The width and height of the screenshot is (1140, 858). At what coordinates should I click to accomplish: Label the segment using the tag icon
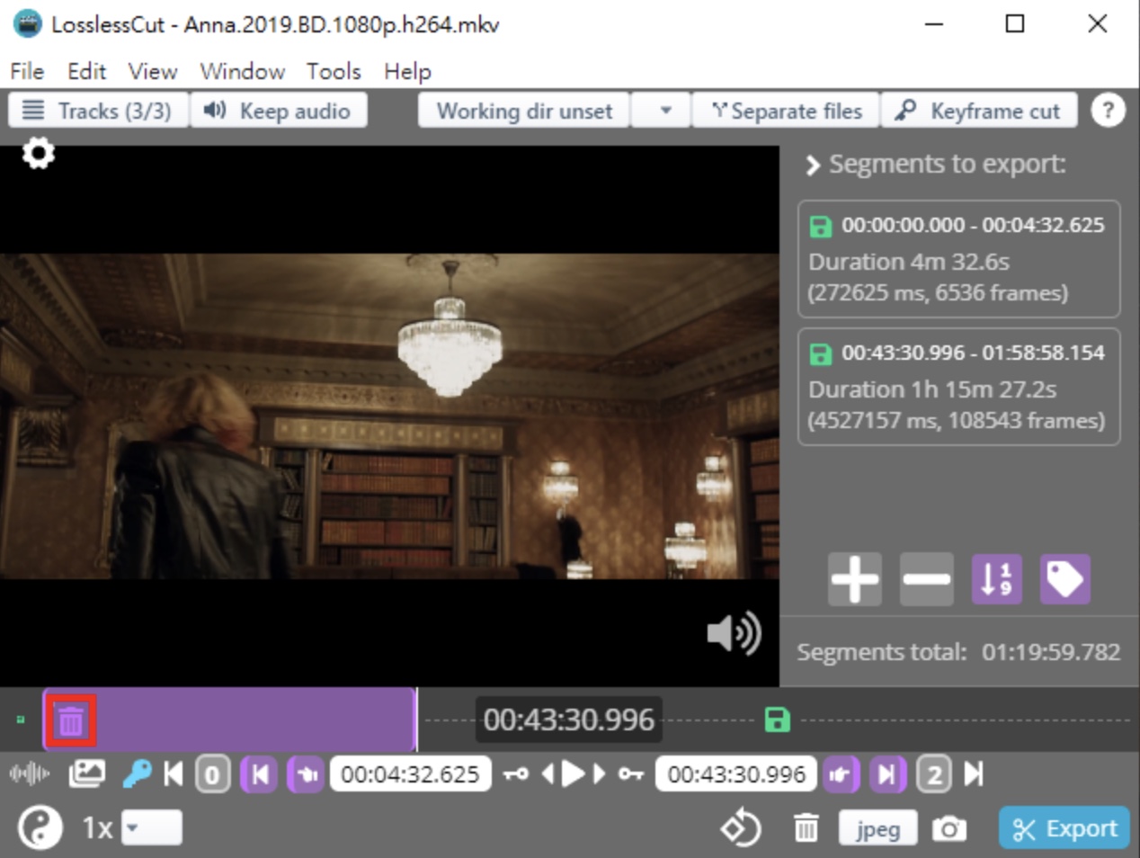(x=1065, y=579)
